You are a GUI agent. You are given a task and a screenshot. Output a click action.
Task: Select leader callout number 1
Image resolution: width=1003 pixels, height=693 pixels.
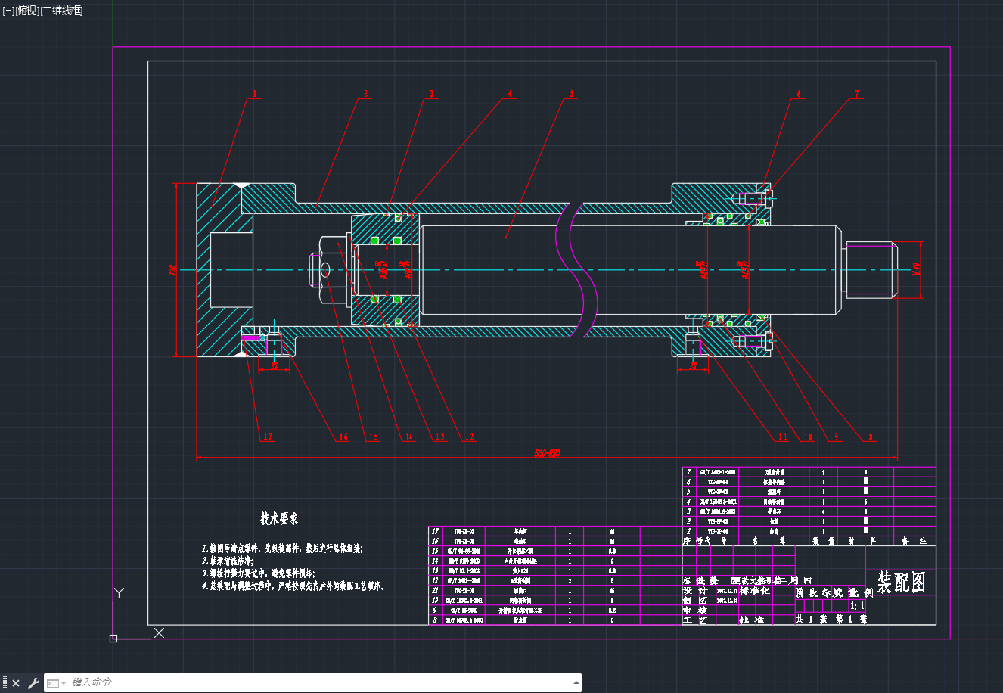coord(255,94)
